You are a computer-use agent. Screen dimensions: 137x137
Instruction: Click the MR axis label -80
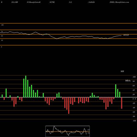[134, 116]
